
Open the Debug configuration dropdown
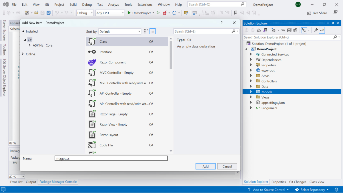click(85, 13)
